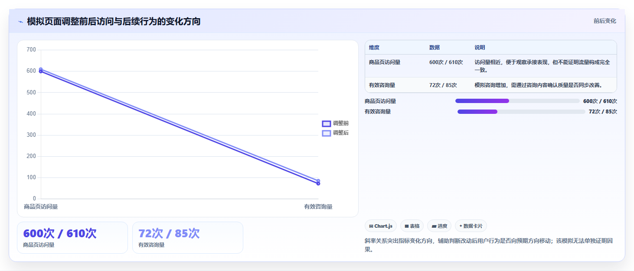The height and width of the screenshot is (271, 634).
Task: Click table data cell 600次 / 610次
Action: click(x=446, y=62)
